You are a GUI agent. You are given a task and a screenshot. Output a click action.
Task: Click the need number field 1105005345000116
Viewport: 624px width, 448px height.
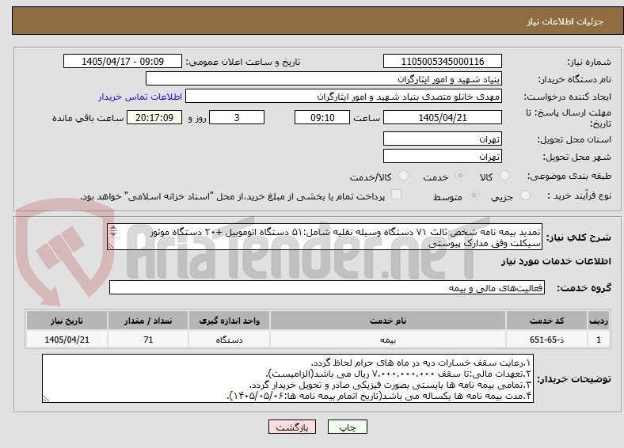[x=442, y=61]
